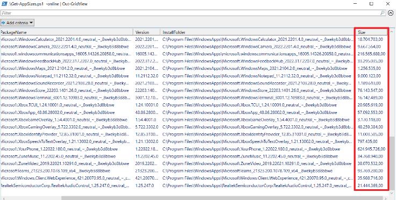Viewport: 396px width, 200px height.
Task: Select the Microsoft.XboxGameOverlay package row
Action: click(x=195, y=119)
